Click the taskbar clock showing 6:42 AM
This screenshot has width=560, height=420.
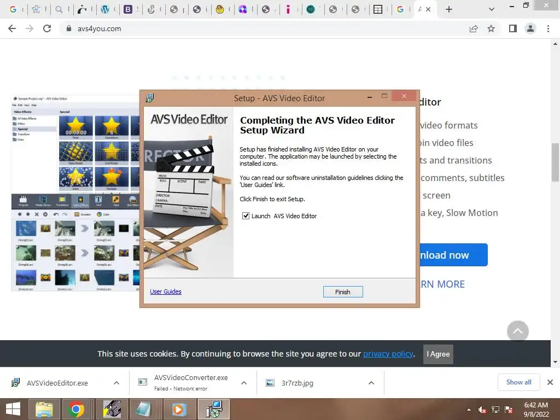(536, 410)
